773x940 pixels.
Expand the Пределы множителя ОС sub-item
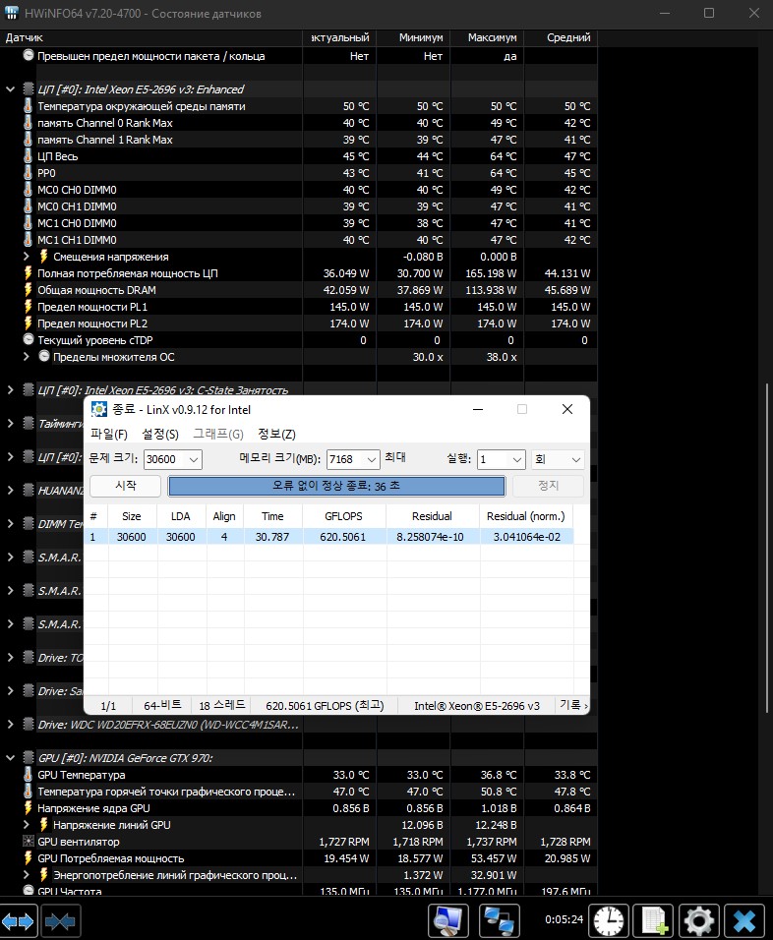pyautogui.click(x=26, y=356)
